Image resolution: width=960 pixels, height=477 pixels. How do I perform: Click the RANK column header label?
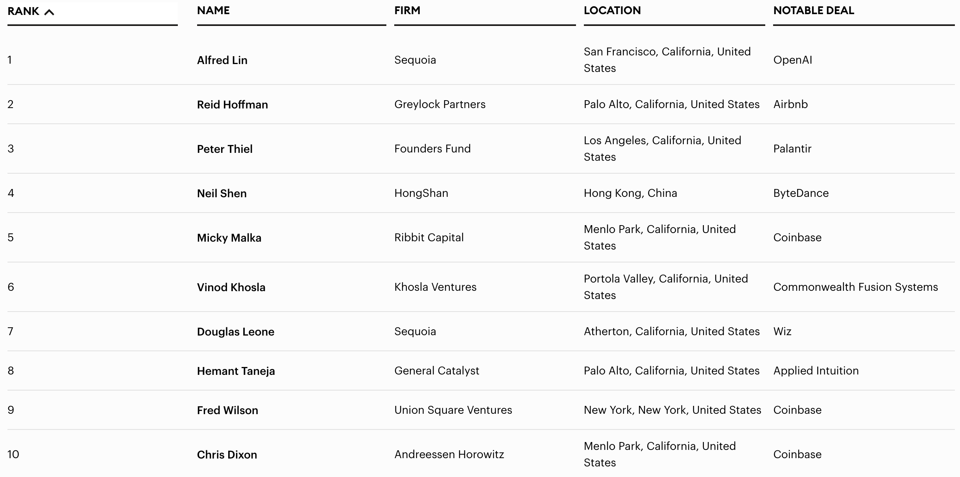click(23, 11)
